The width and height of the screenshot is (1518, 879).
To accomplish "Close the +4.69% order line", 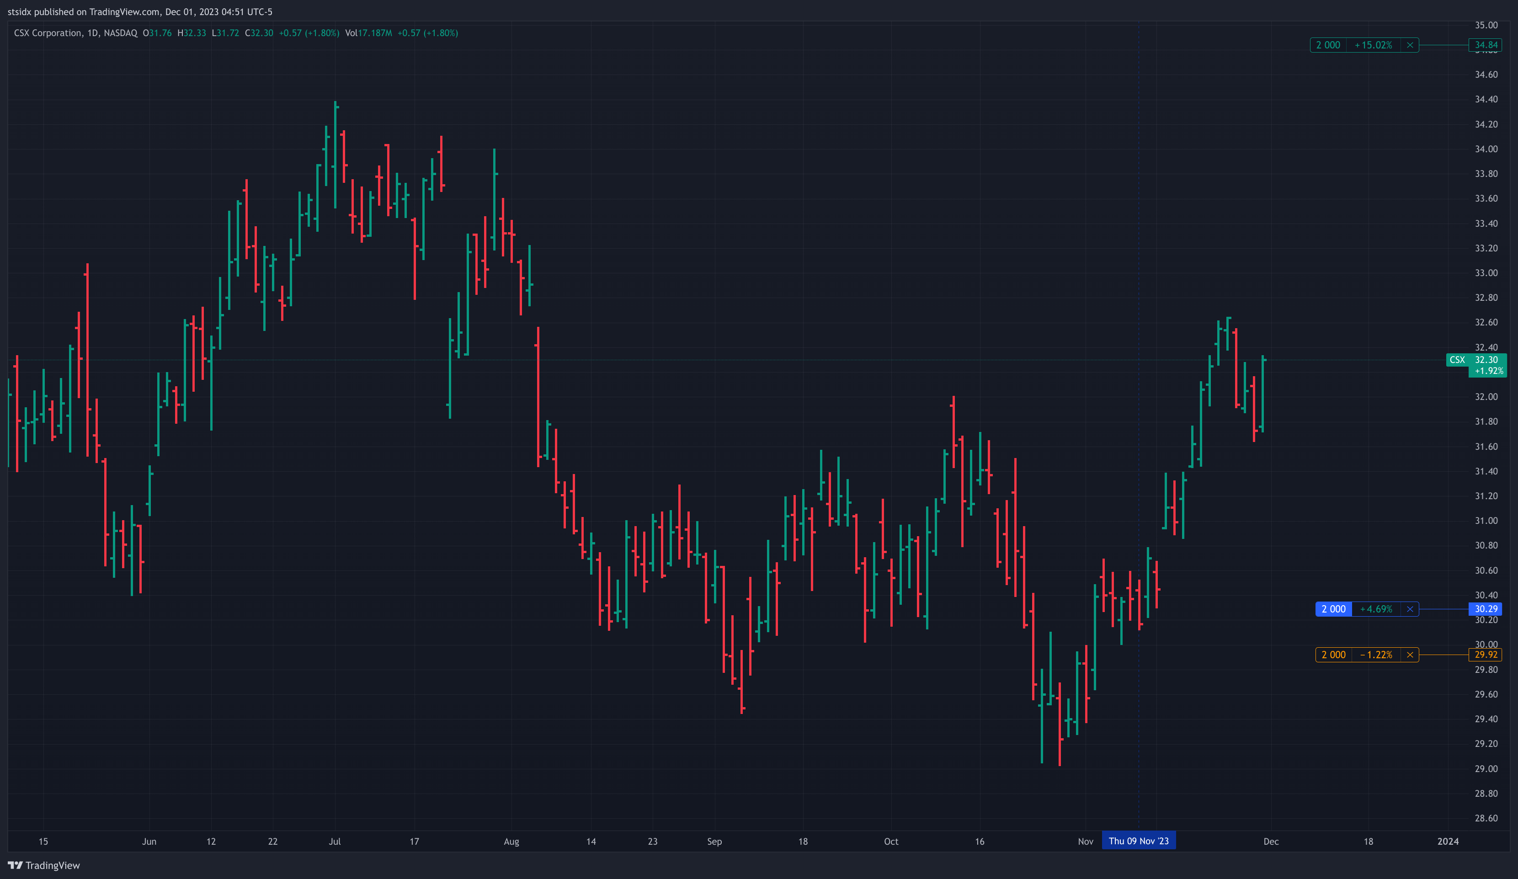I will (x=1410, y=609).
